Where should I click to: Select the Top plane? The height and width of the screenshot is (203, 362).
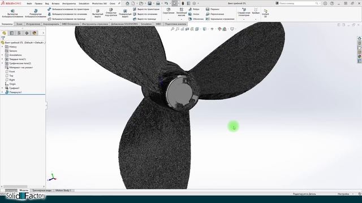click(x=11, y=76)
